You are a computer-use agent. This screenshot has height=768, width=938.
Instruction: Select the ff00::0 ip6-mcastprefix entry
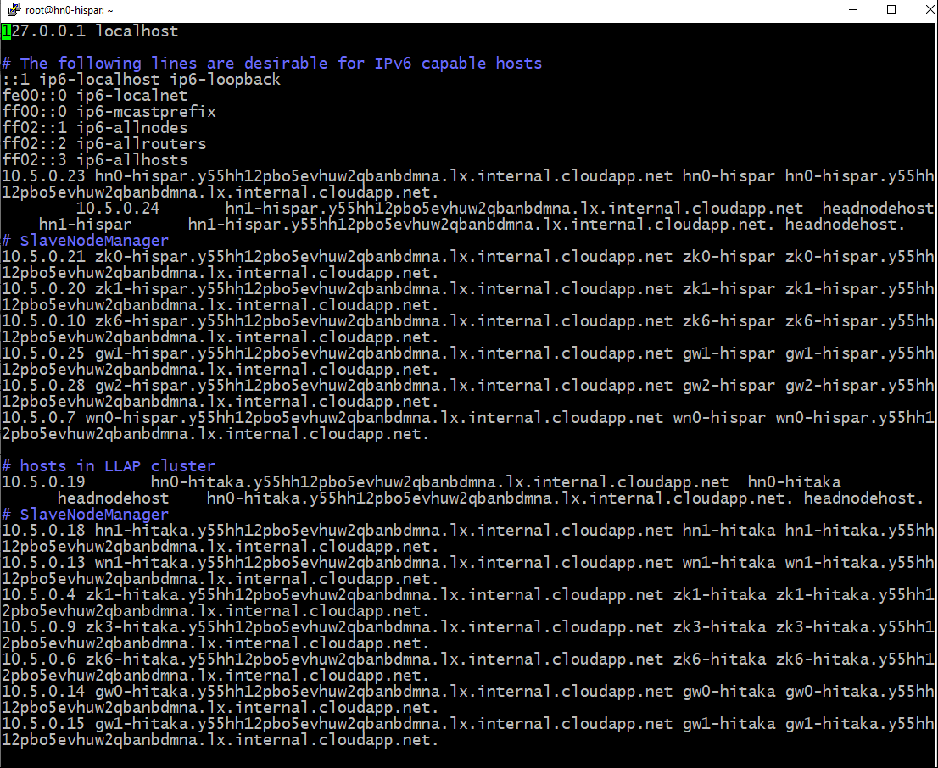(109, 112)
